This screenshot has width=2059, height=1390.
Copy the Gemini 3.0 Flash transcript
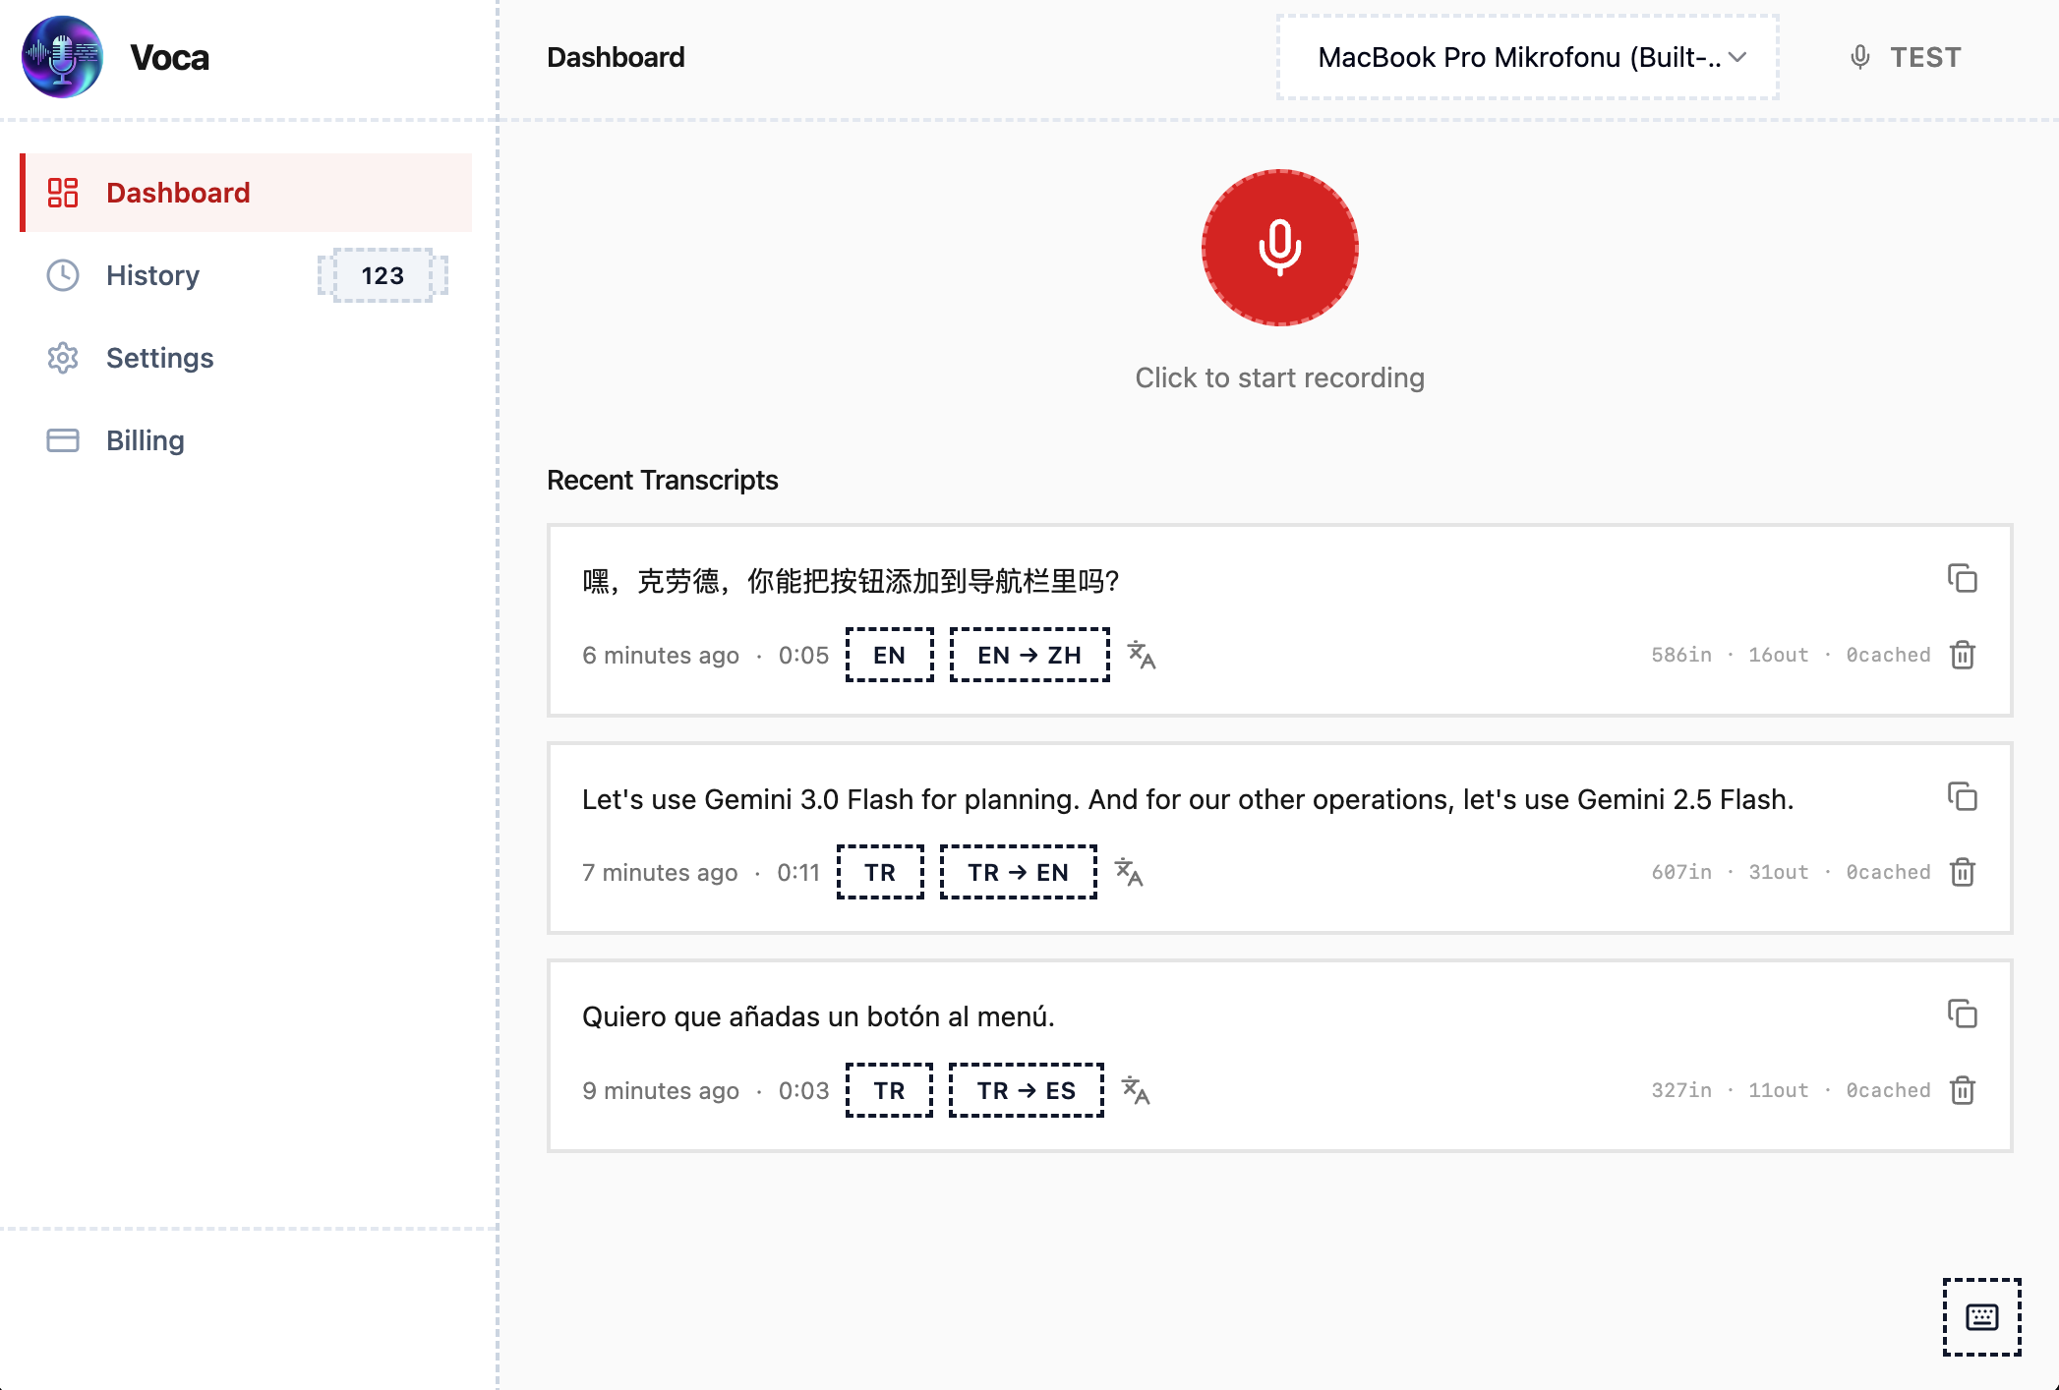[1962, 797]
